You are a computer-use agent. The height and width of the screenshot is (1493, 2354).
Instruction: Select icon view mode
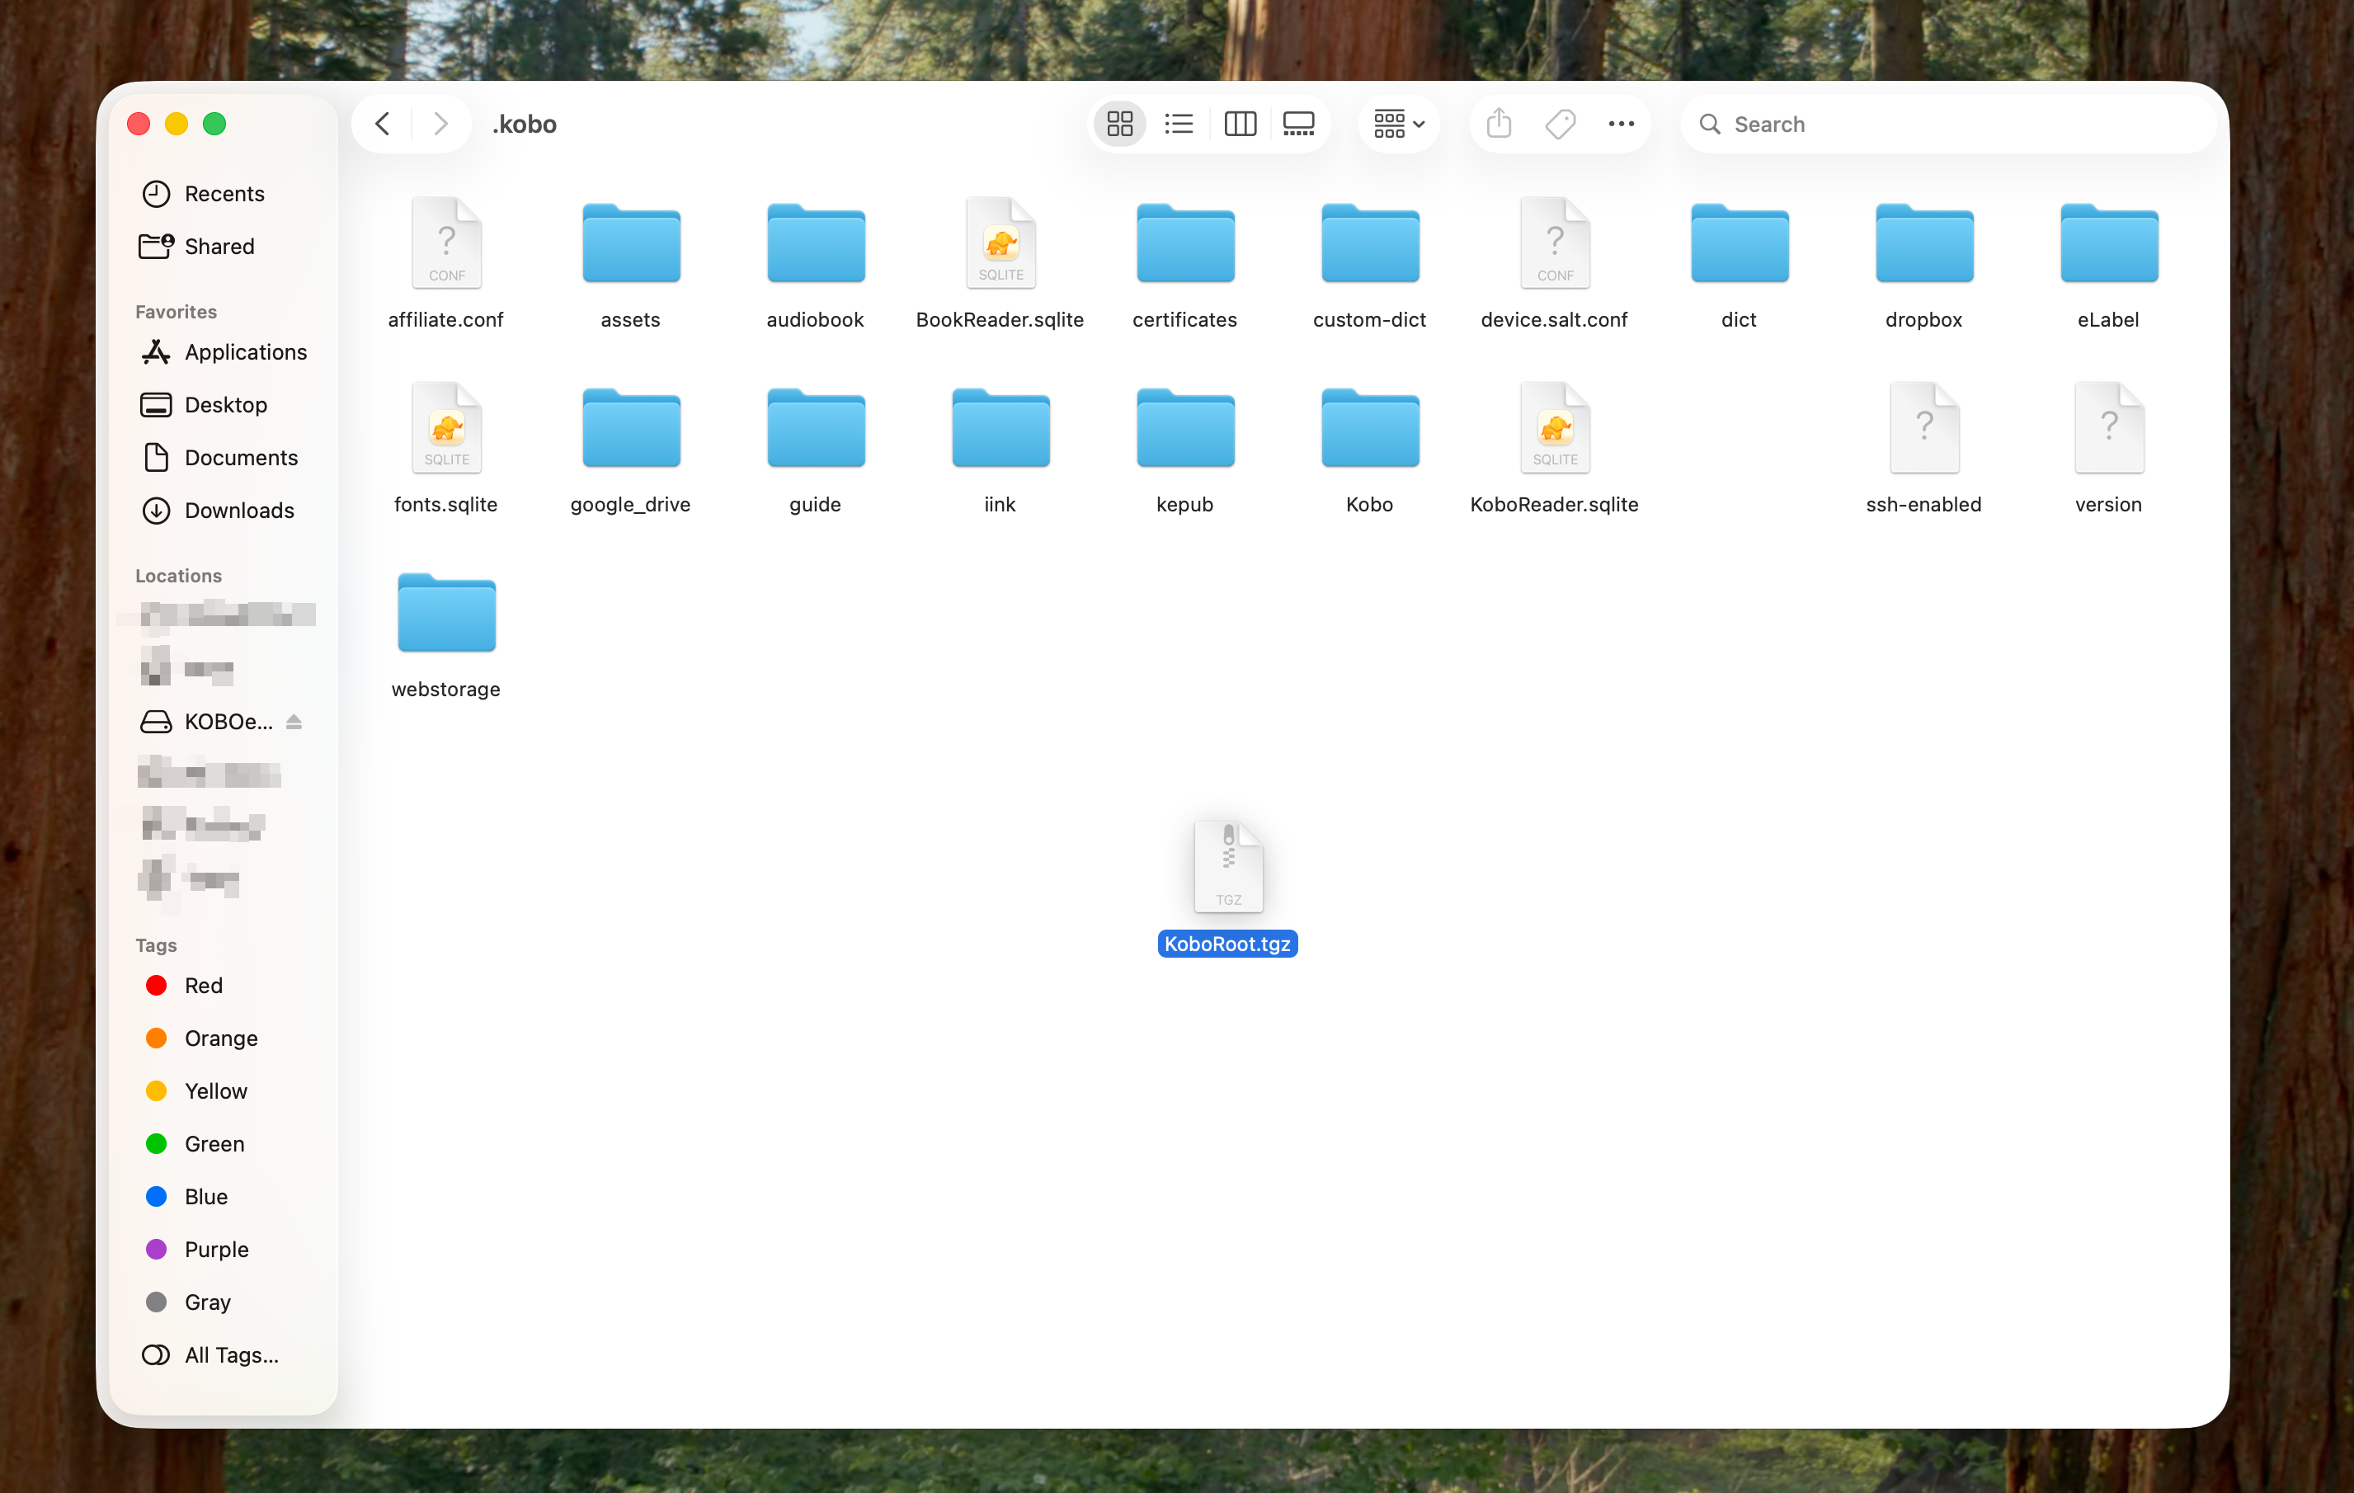(x=1119, y=125)
